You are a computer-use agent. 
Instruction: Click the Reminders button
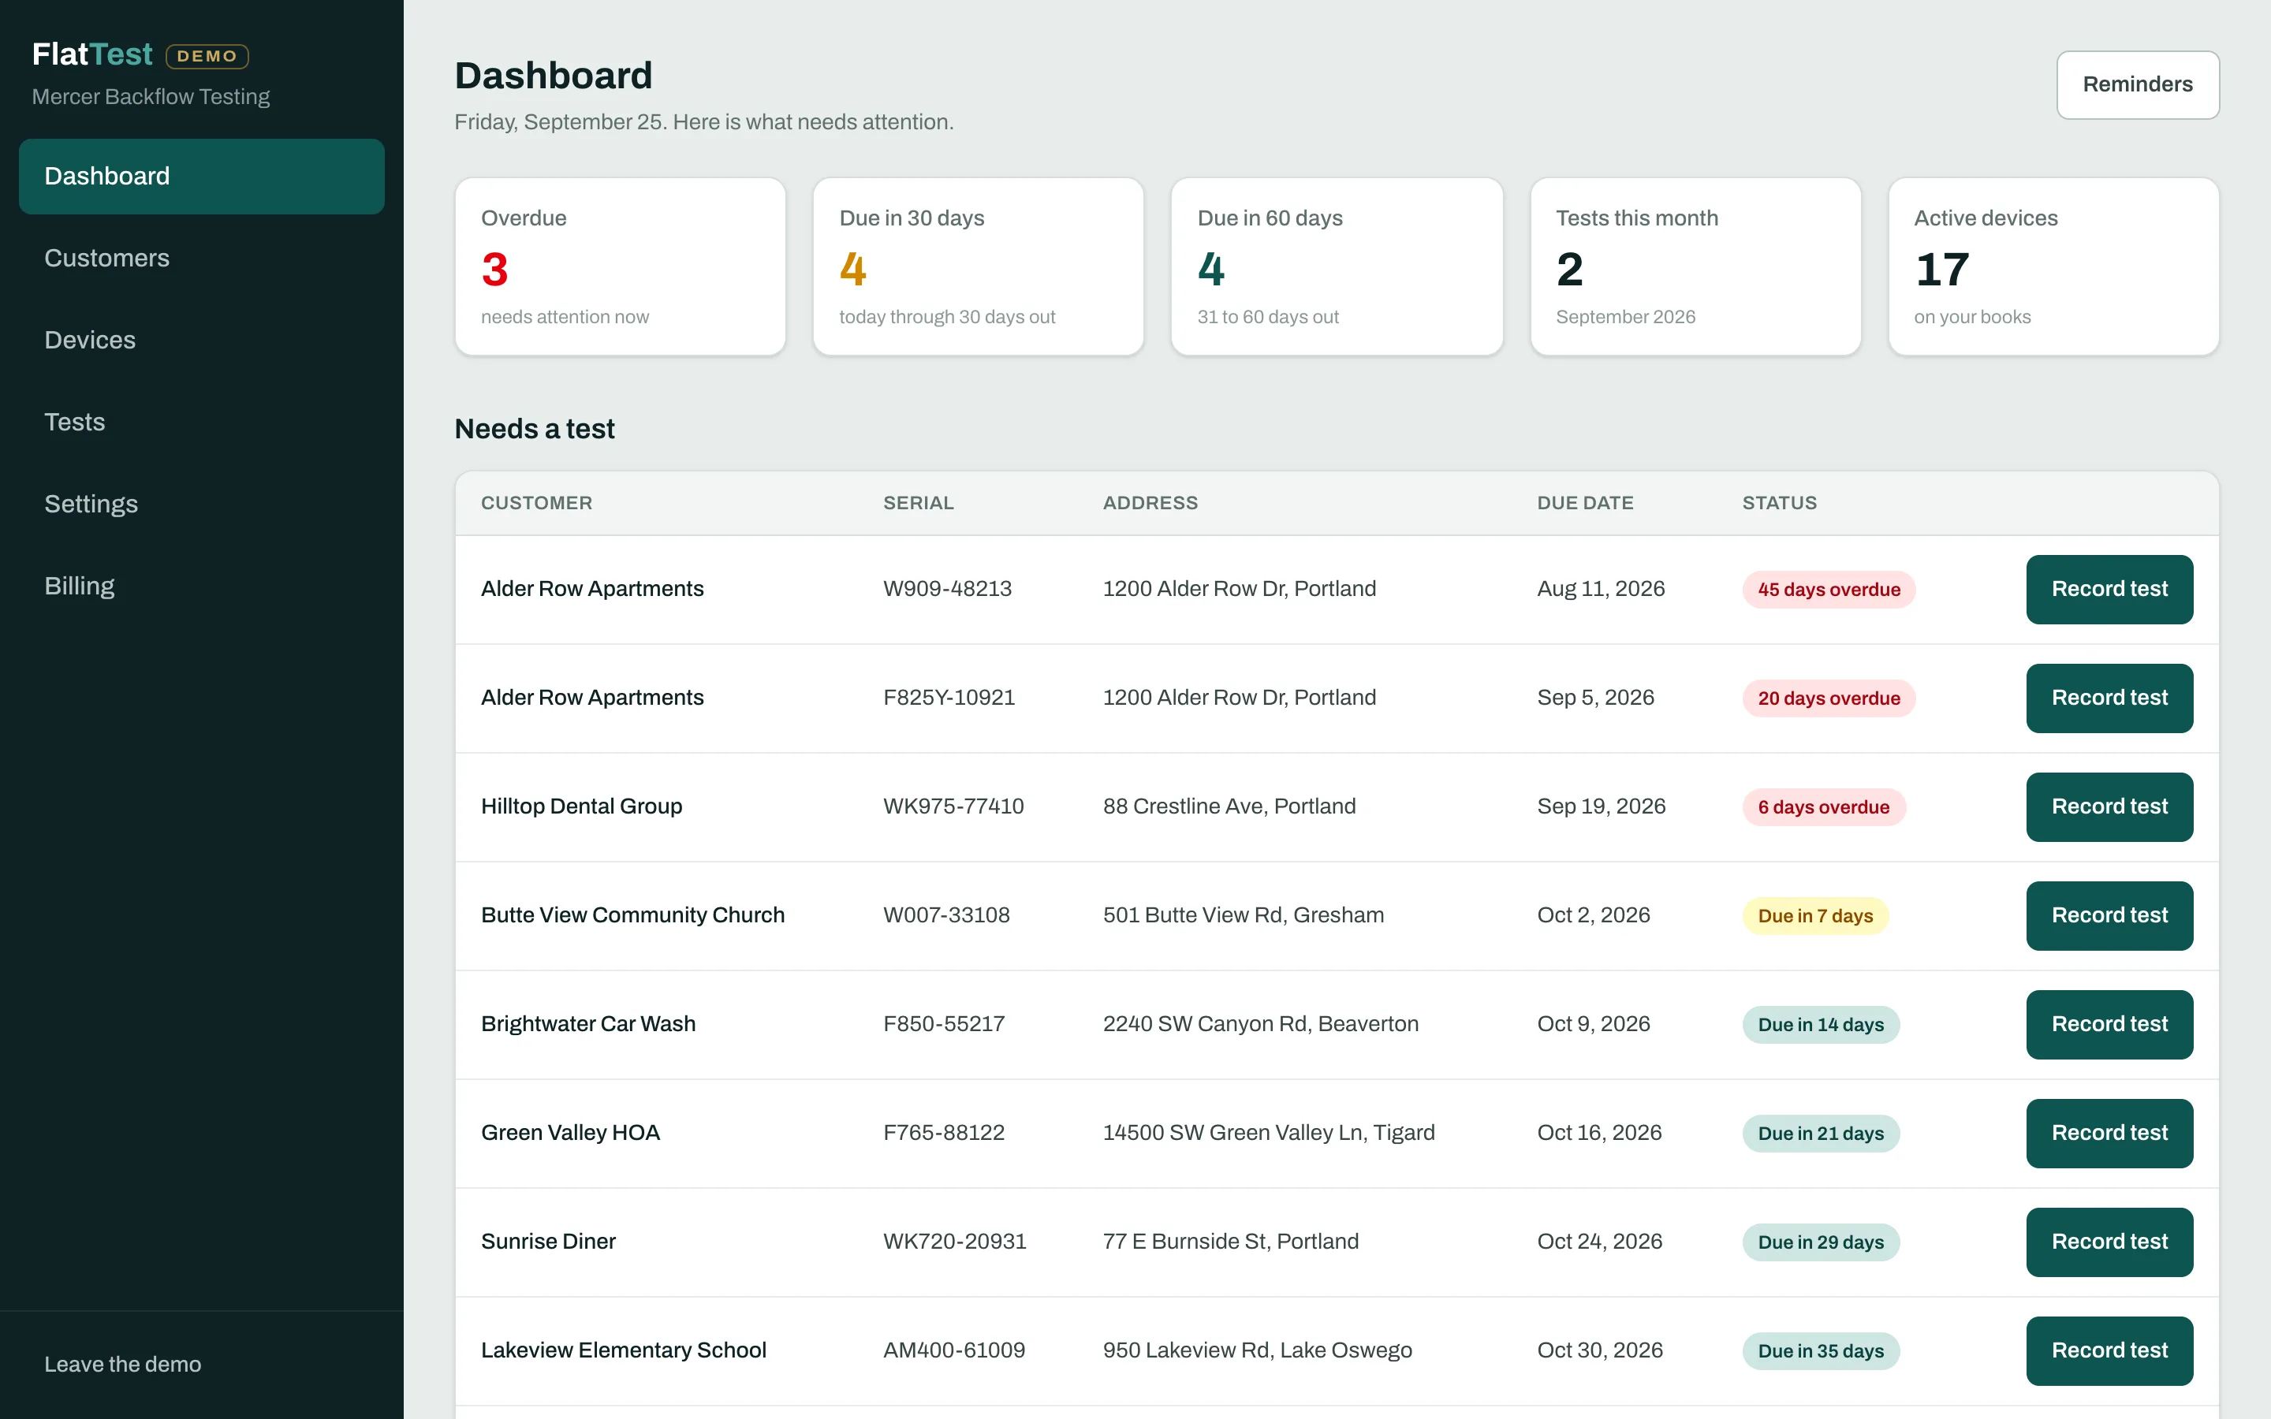pyautogui.click(x=2137, y=84)
